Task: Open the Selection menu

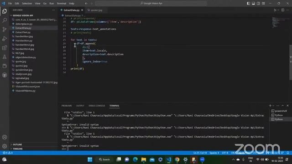Action: (x=27, y=3)
